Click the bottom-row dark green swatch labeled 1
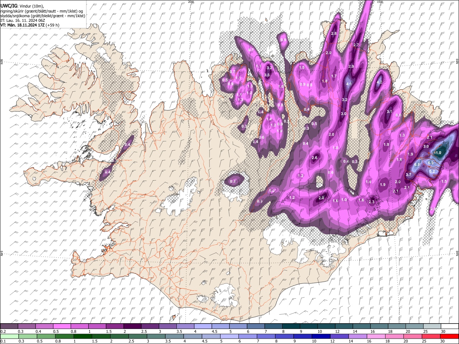 pos(82,336)
